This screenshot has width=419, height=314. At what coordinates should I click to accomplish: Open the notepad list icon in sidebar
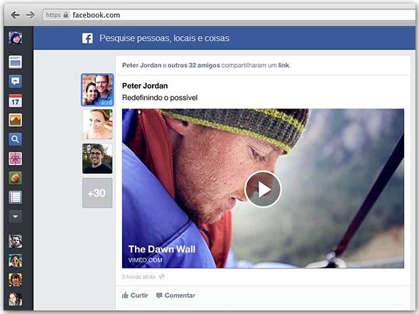coord(15,198)
